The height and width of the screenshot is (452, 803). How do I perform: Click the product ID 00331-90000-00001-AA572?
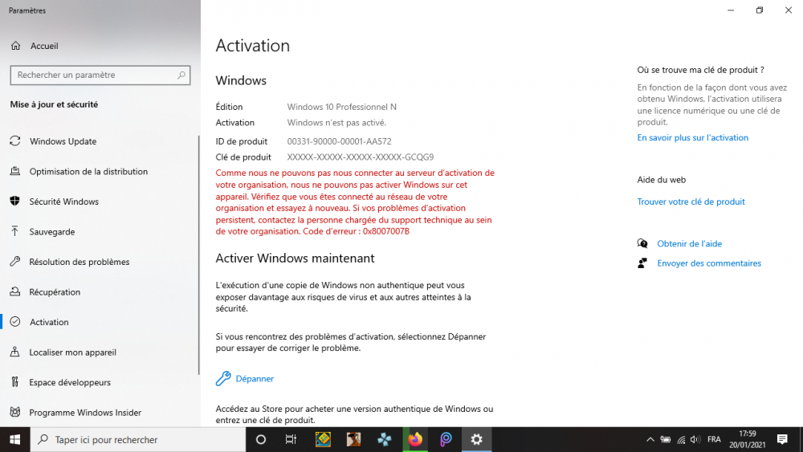[339, 141]
